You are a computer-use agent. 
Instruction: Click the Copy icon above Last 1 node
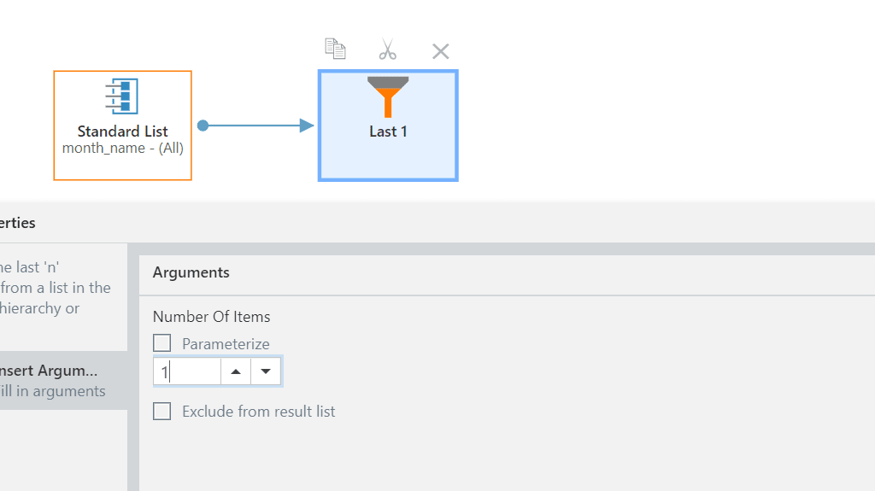tap(335, 50)
